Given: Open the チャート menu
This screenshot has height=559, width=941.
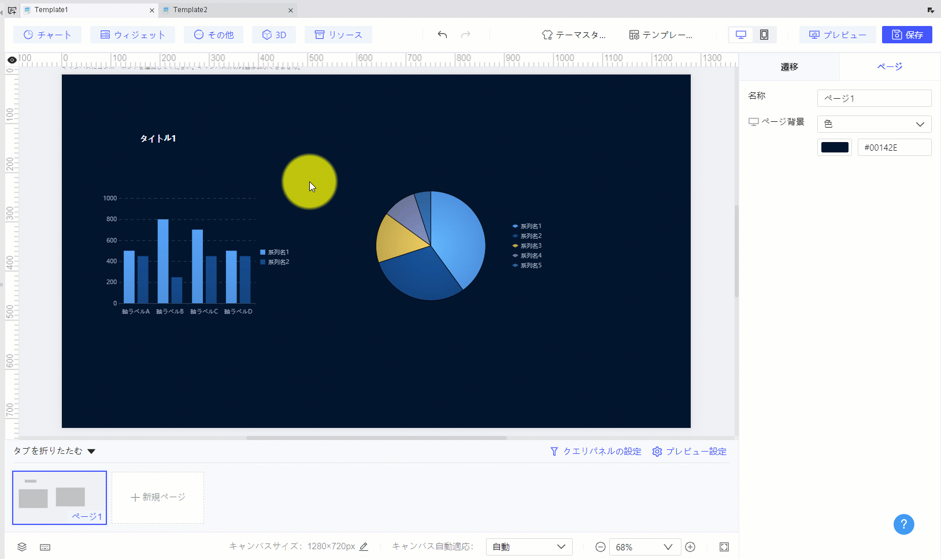Looking at the screenshot, I should pyautogui.click(x=47, y=35).
